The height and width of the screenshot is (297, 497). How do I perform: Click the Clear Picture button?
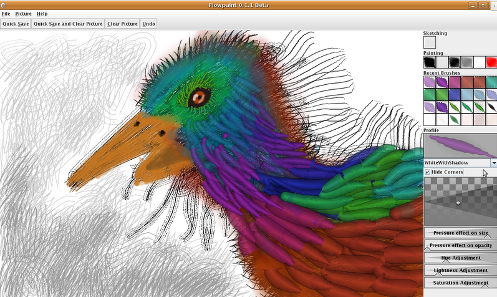[x=122, y=24]
